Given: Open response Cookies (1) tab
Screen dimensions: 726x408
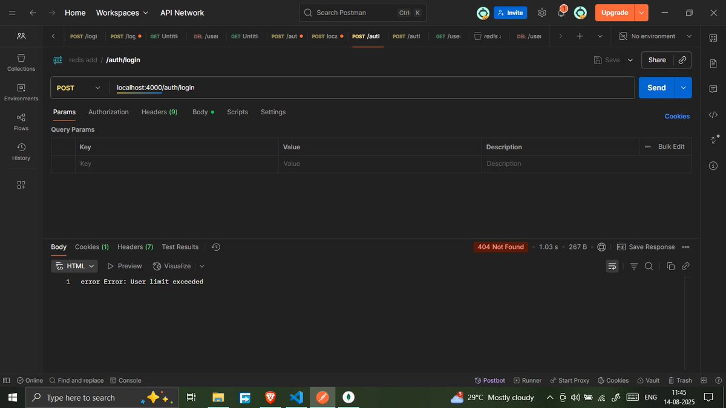Looking at the screenshot, I should click(92, 247).
